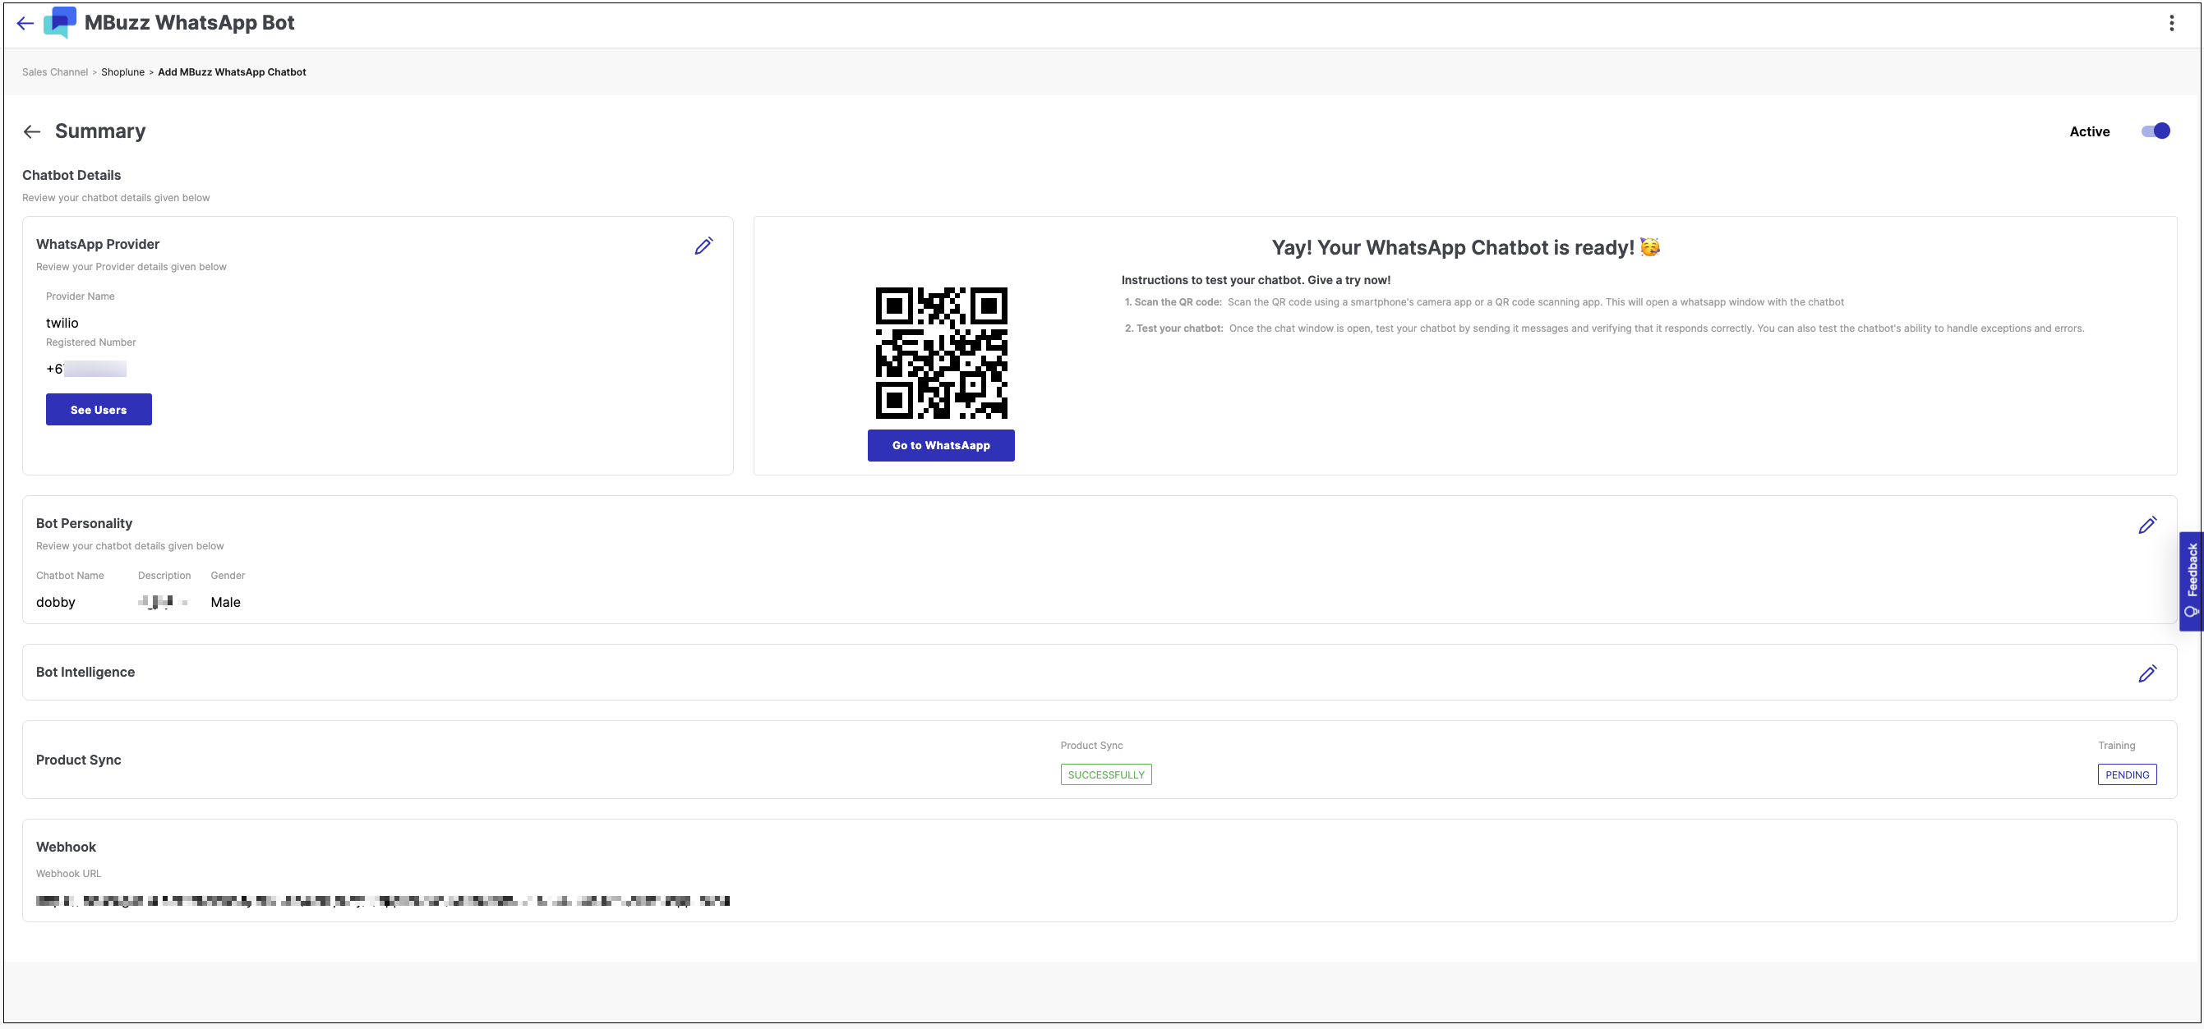Click the Go to WhatsAapp button
Viewport: 2204px width, 1029px height.
pos(940,446)
